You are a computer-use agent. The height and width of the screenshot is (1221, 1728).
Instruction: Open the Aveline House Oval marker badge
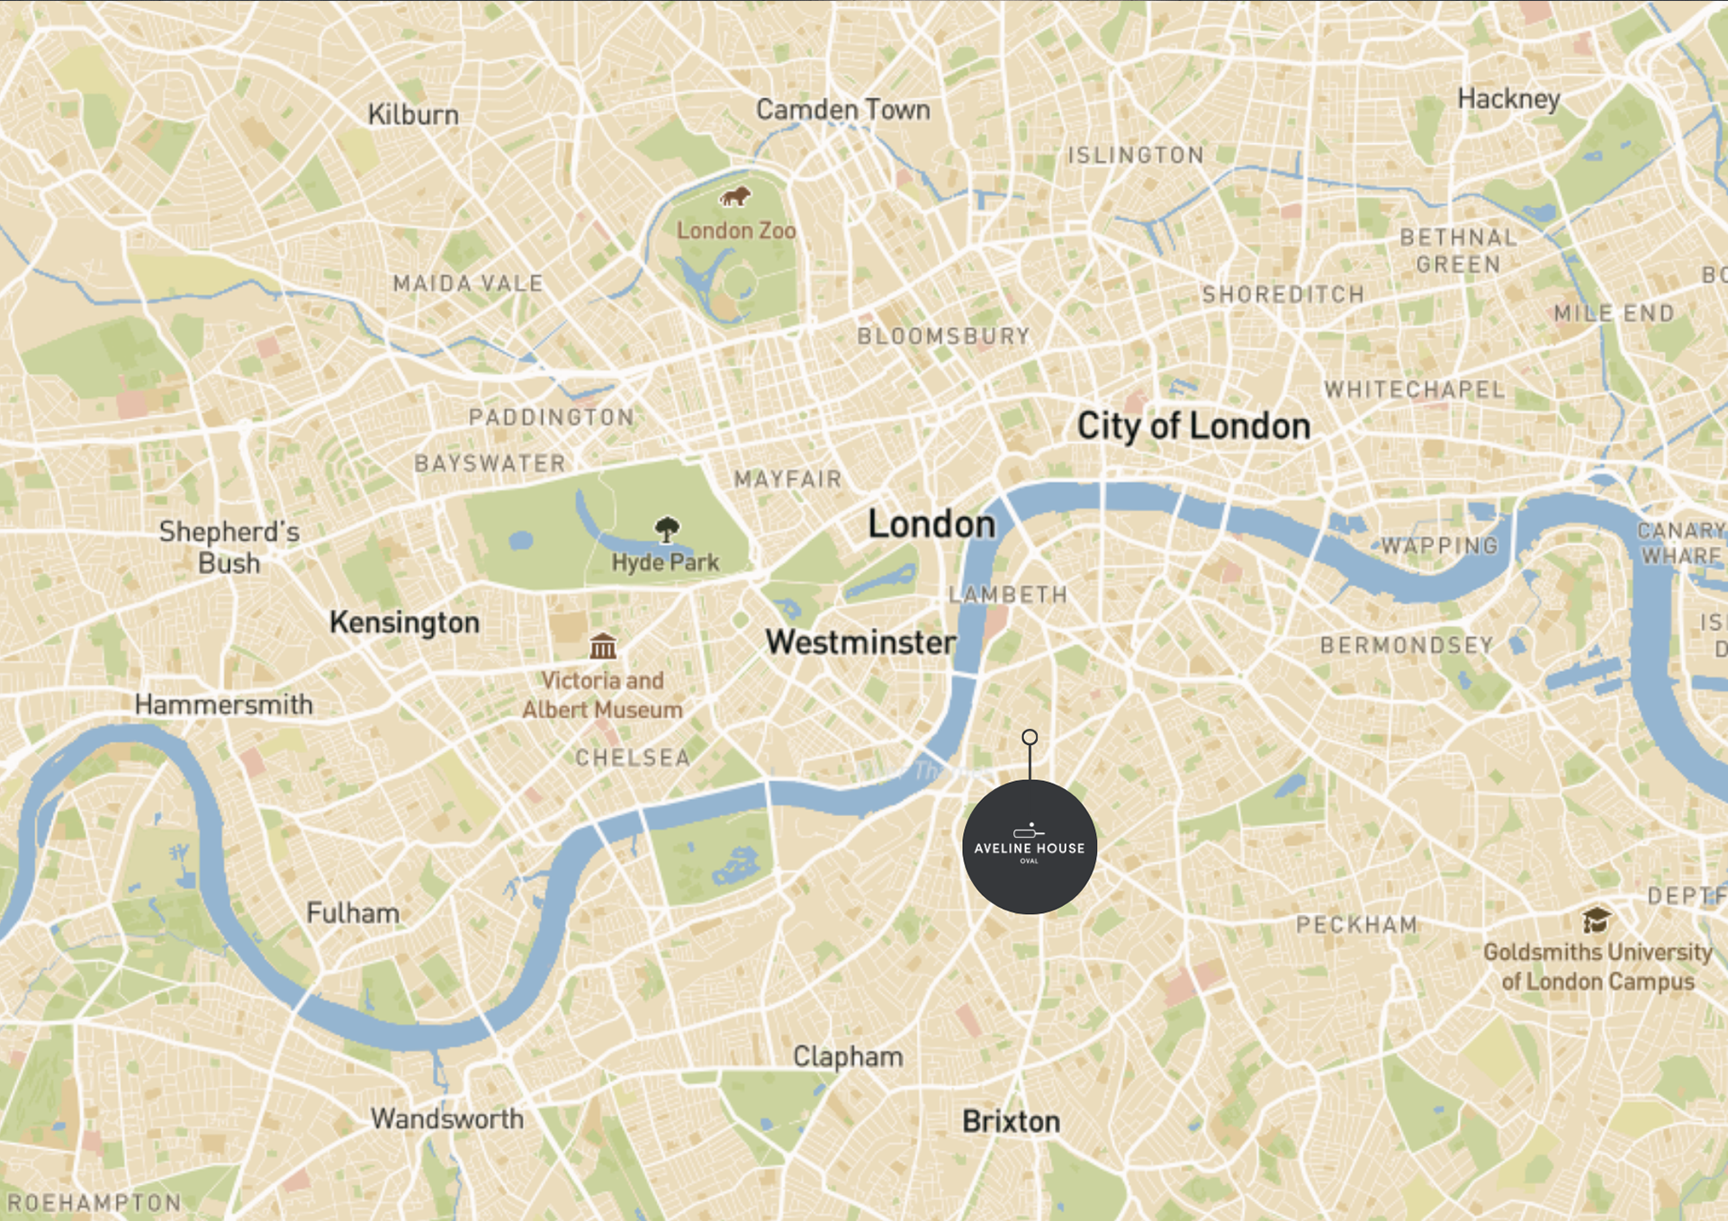pos(1030,847)
